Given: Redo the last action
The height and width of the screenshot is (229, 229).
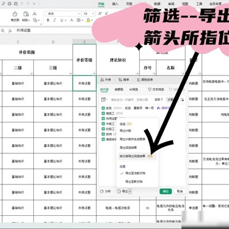Looking at the screenshot, I should pyautogui.click(x=28, y=4).
